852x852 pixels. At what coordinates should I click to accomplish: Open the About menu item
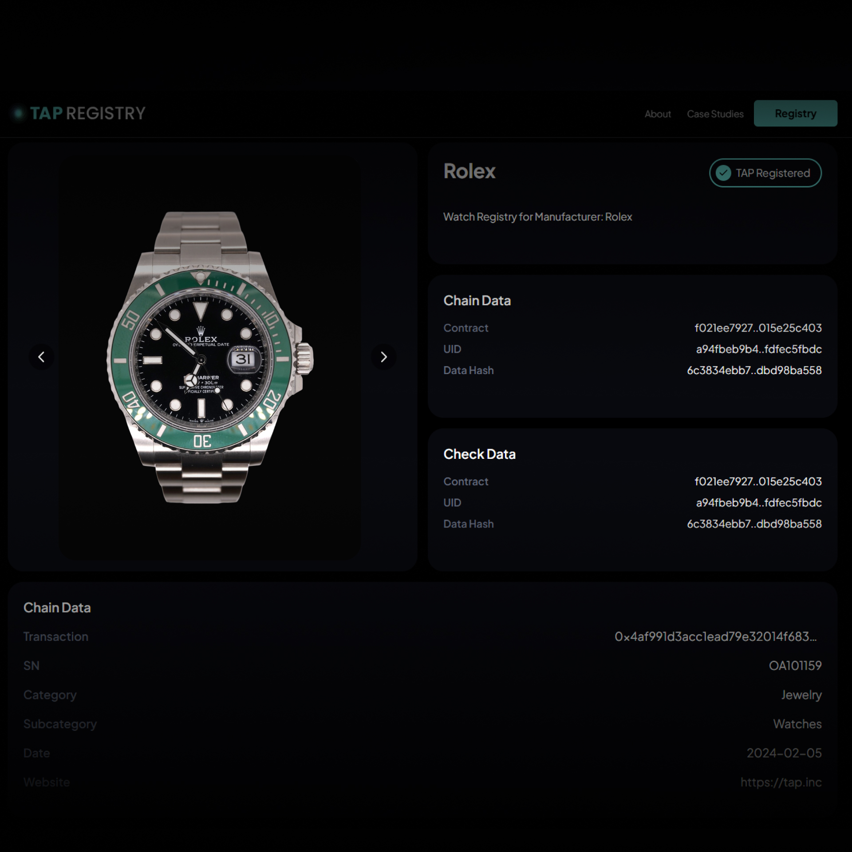[658, 114]
